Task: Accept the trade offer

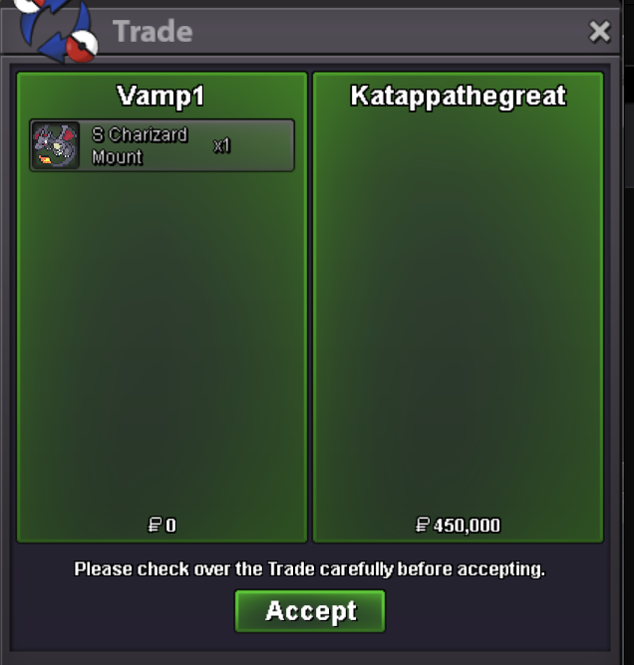Action: [x=310, y=611]
